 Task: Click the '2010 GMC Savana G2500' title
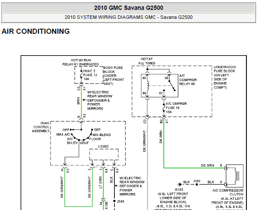click(129, 8)
